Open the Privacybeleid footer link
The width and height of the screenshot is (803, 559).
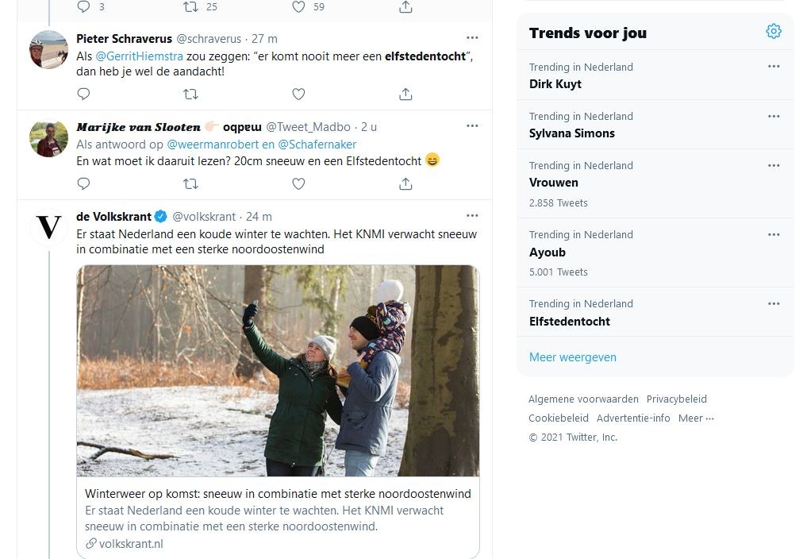(x=677, y=399)
